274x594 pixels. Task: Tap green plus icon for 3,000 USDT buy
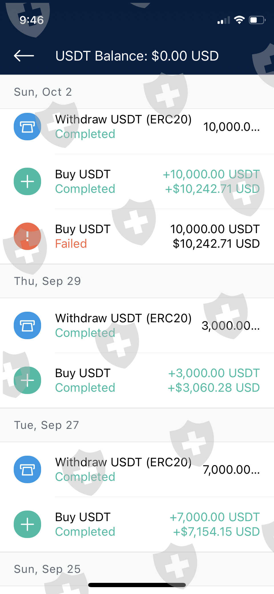point(27,380)
